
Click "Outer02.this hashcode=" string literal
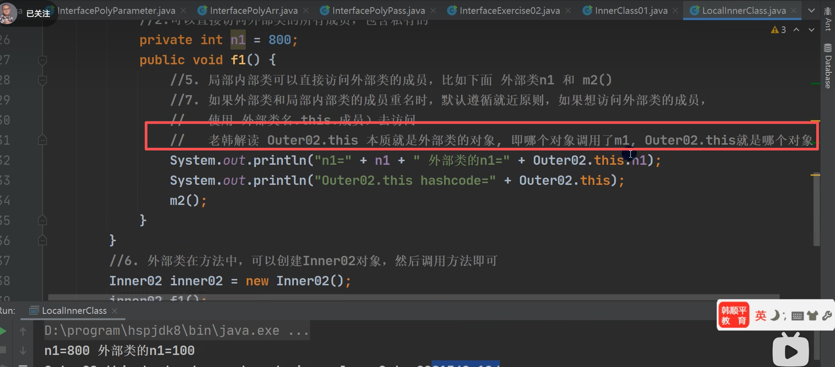(x=405, y=180)
